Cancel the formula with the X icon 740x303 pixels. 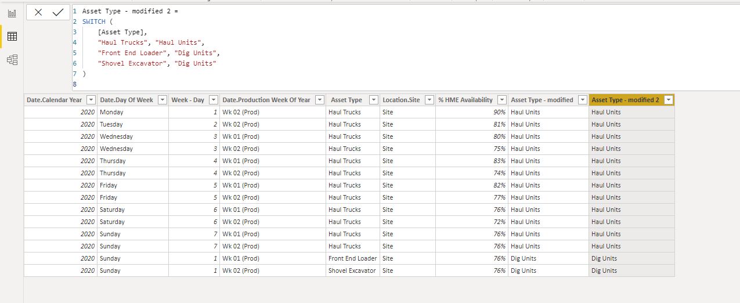coord(38,12)
